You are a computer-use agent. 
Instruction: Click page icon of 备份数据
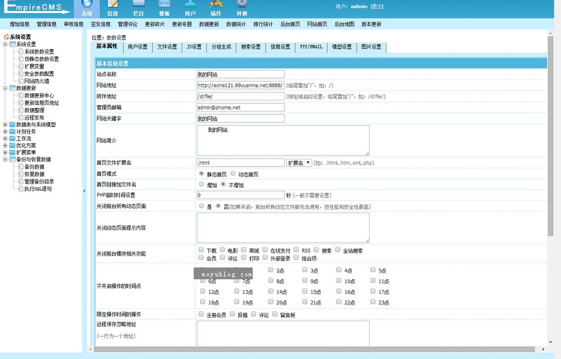tap(21, 167)
